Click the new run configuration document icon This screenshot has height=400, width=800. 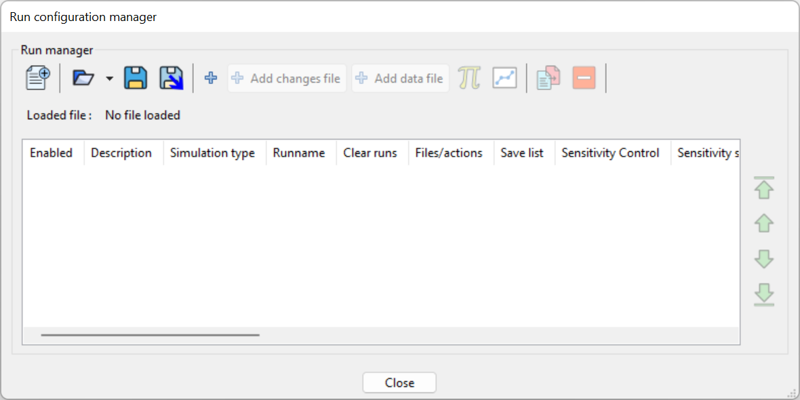click(x=37, y=78)
